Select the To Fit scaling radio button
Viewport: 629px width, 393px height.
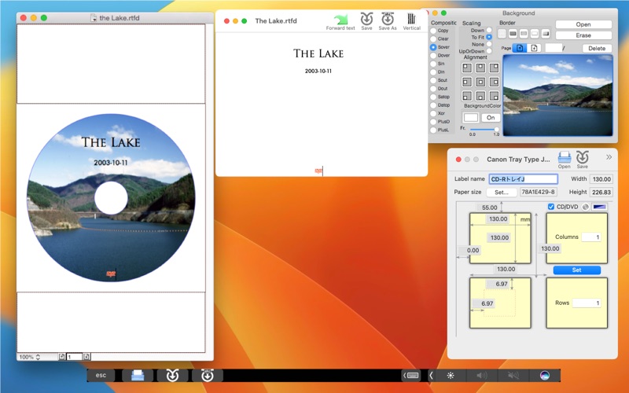pos(489,37)
